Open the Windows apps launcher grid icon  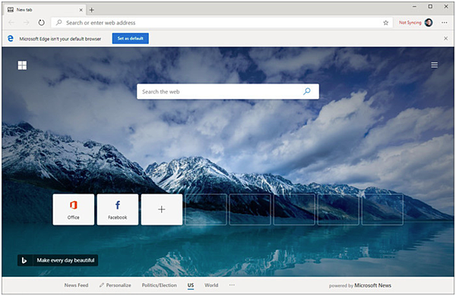pyautogui.click(x=22, y=65)
